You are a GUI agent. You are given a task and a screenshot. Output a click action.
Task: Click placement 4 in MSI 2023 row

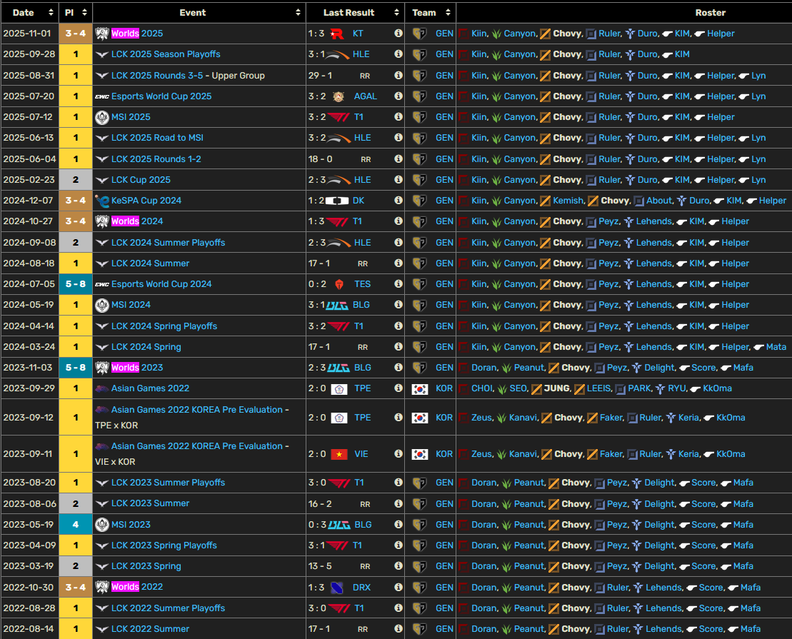pos(76,524)
